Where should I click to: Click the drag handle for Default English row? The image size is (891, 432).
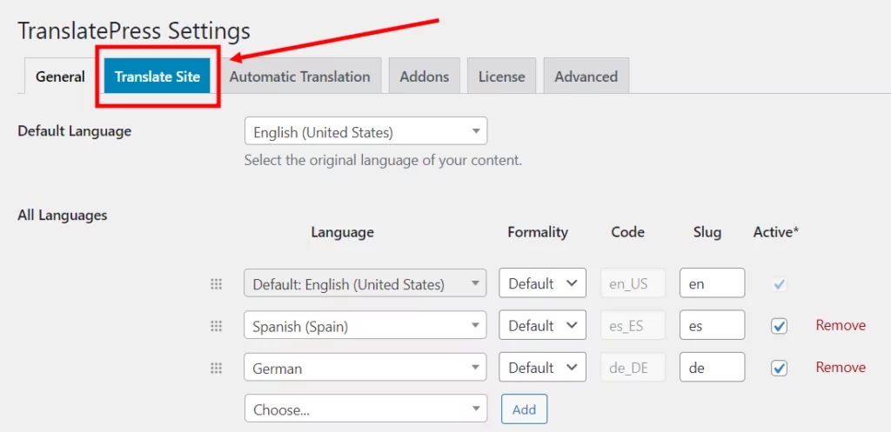coord(216,284)
